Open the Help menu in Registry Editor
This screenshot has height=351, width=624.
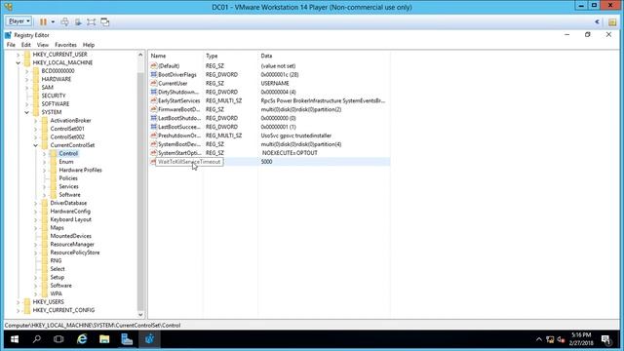pyautogui.click(x=89, y=45)
